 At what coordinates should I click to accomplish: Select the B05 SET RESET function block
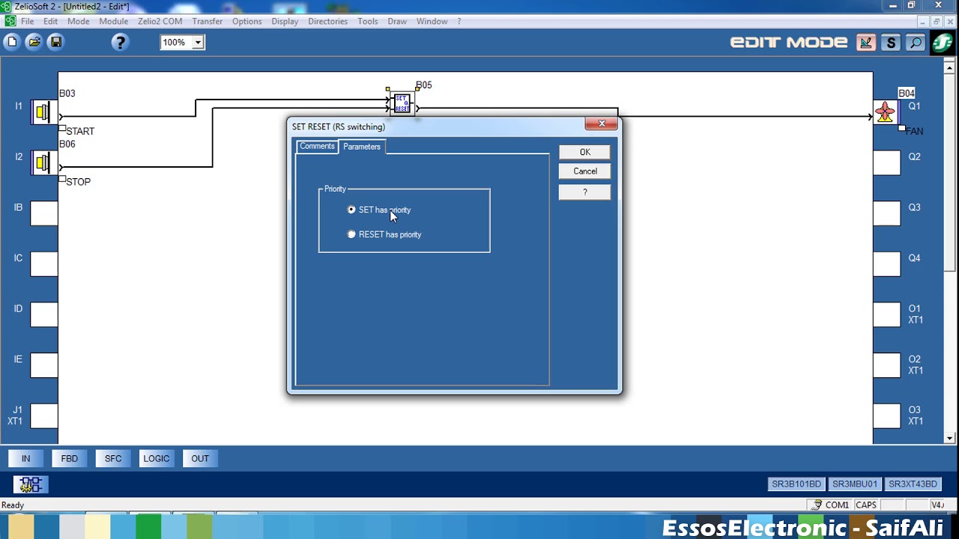coord(402,103)
